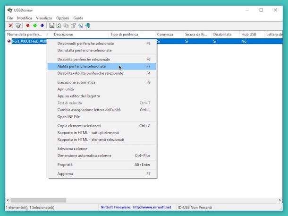Open the nirsoft.net link in status bar
Screen dimensions: 288x216
(152, 207)
